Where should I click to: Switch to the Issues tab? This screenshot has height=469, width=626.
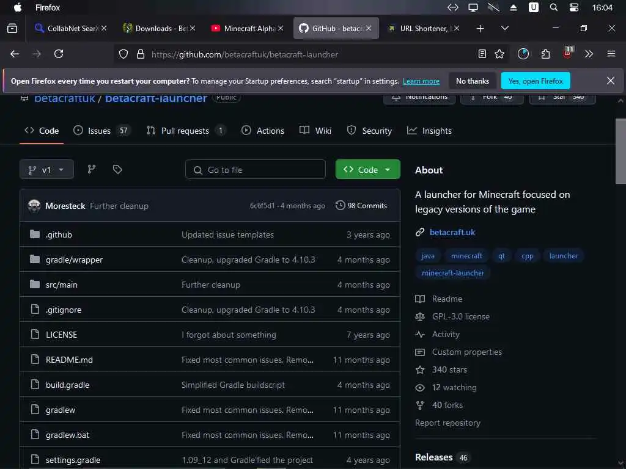click(102, 131)
